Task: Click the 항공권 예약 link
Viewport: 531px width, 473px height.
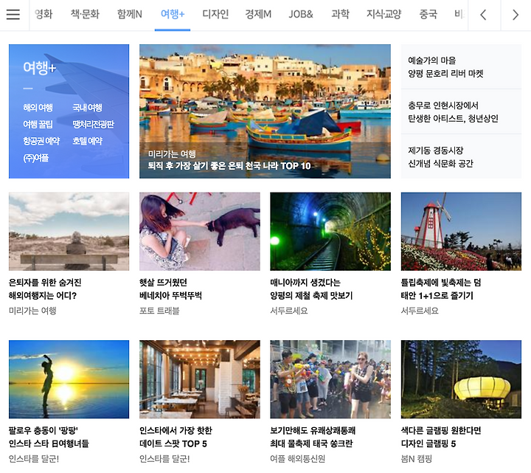Action: [41, 141]
